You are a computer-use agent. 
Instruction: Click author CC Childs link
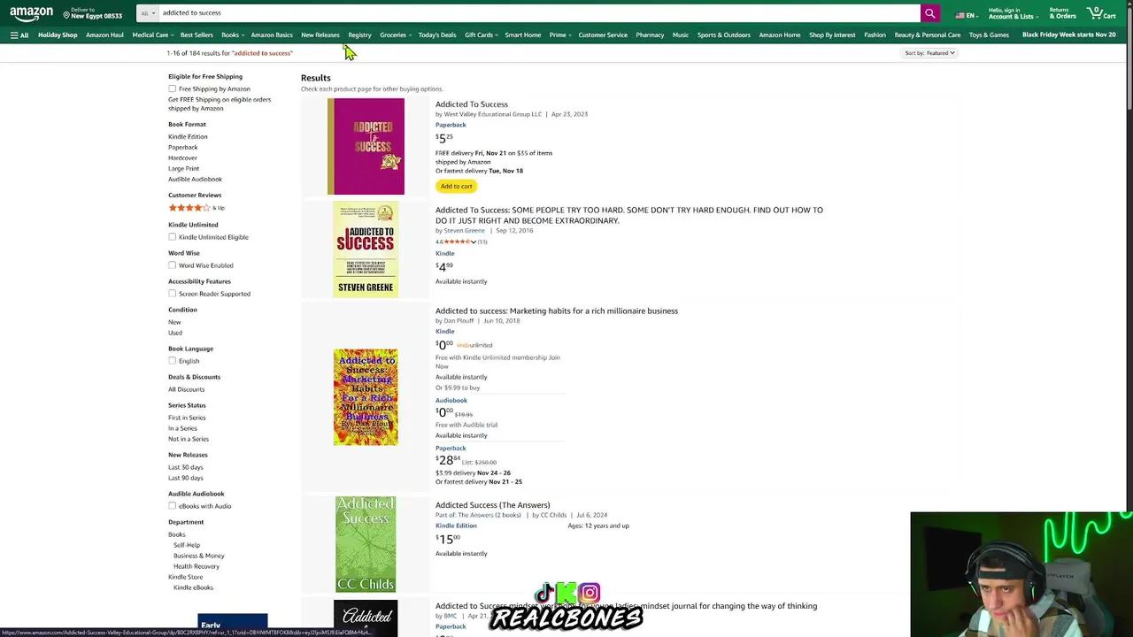point(553,515)
